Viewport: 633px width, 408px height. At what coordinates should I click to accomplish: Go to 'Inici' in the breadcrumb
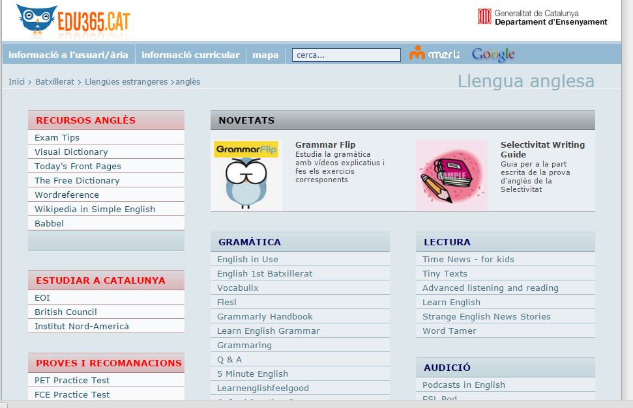16,82
